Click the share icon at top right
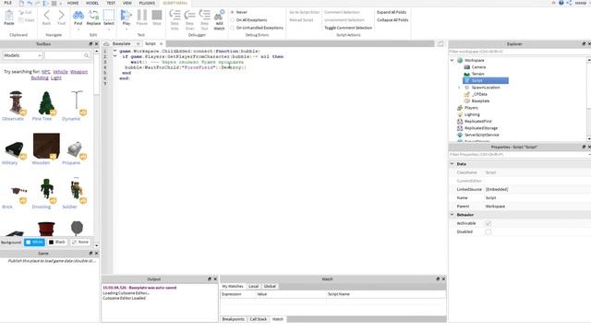Image resolution: width=591 pixels, height=332 pixels. coord(569,3)
